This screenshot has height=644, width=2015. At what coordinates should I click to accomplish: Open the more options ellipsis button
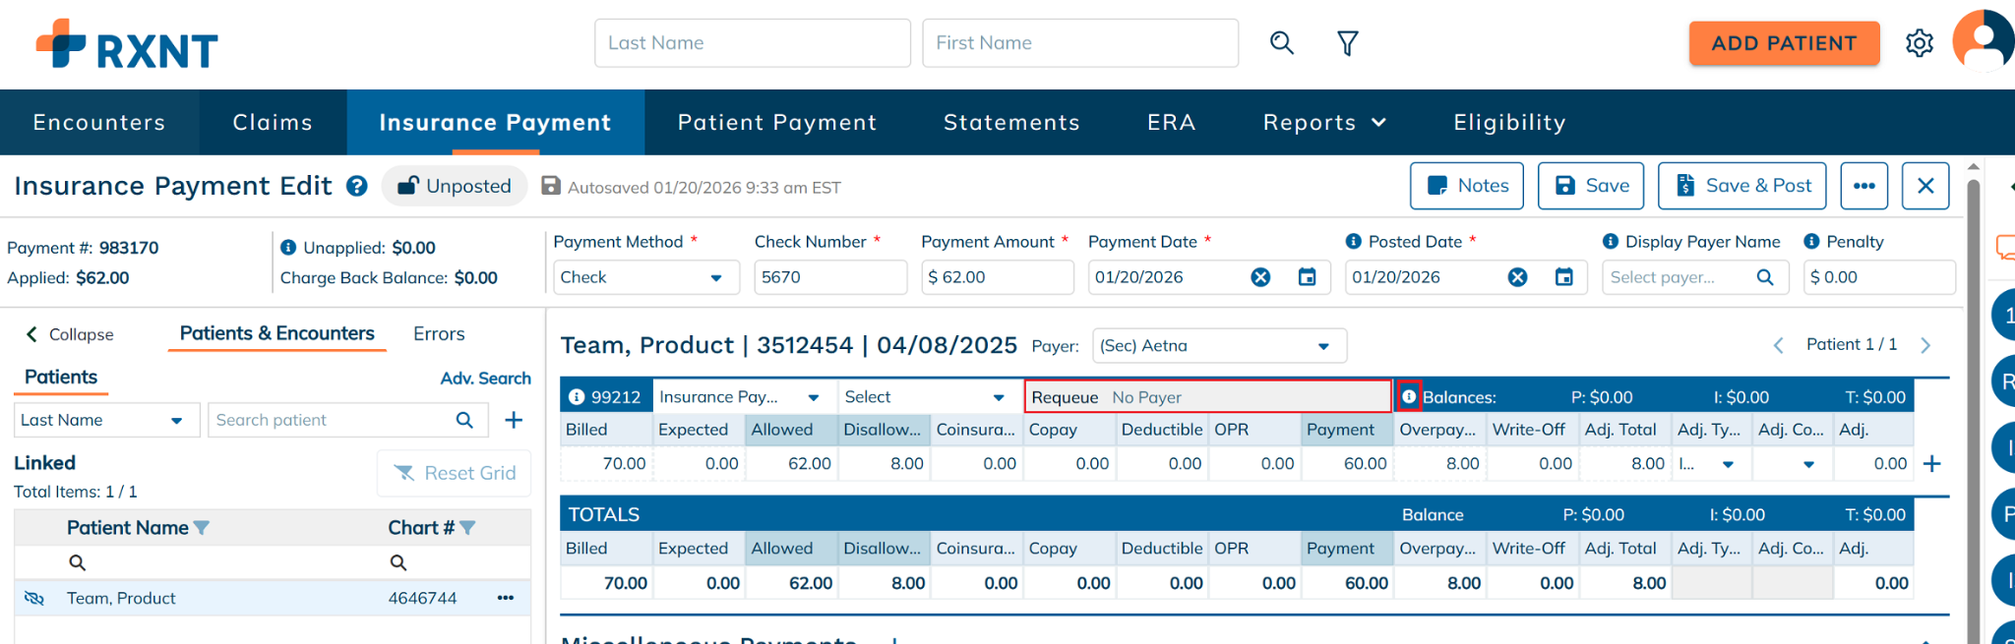pos(1863,186)
